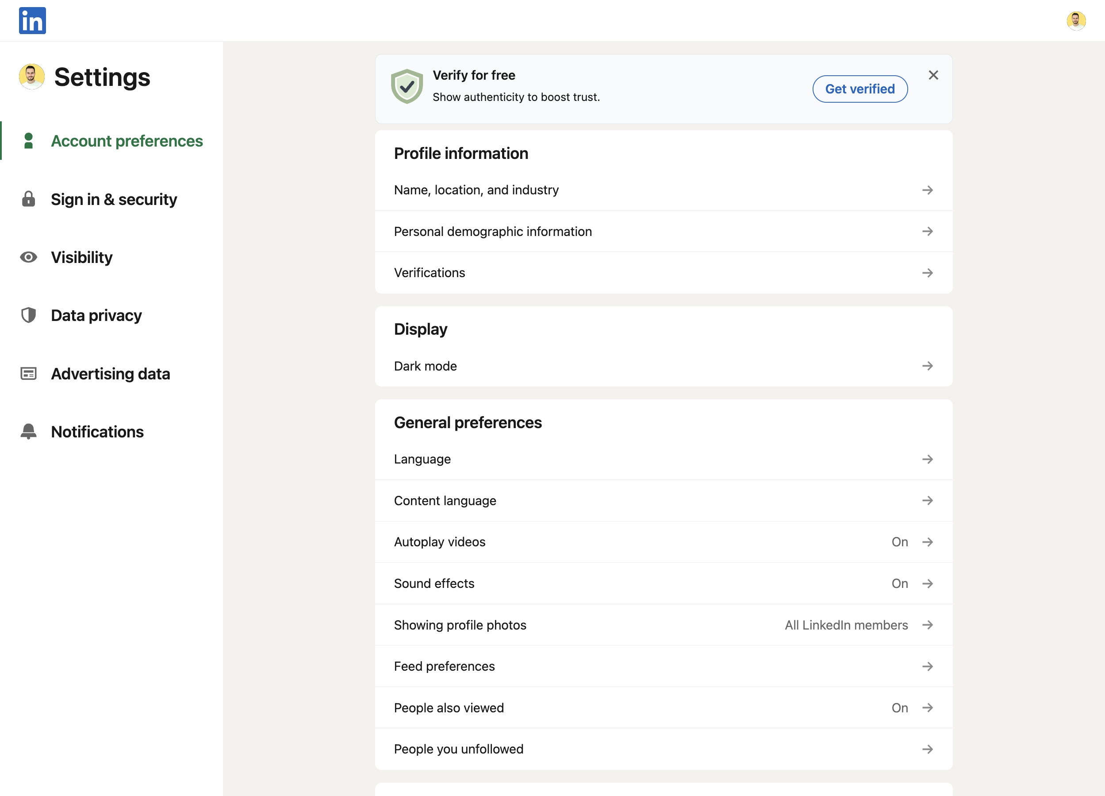Click the avatar beside the Settings title
Image resolution: width=1105 pixels, height=796 pixels.
click(32, 77)
